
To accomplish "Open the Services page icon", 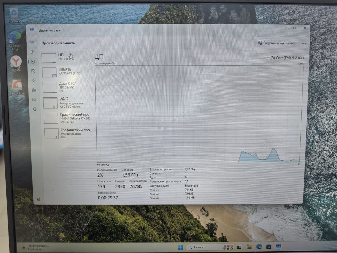I will pos(35,109).
